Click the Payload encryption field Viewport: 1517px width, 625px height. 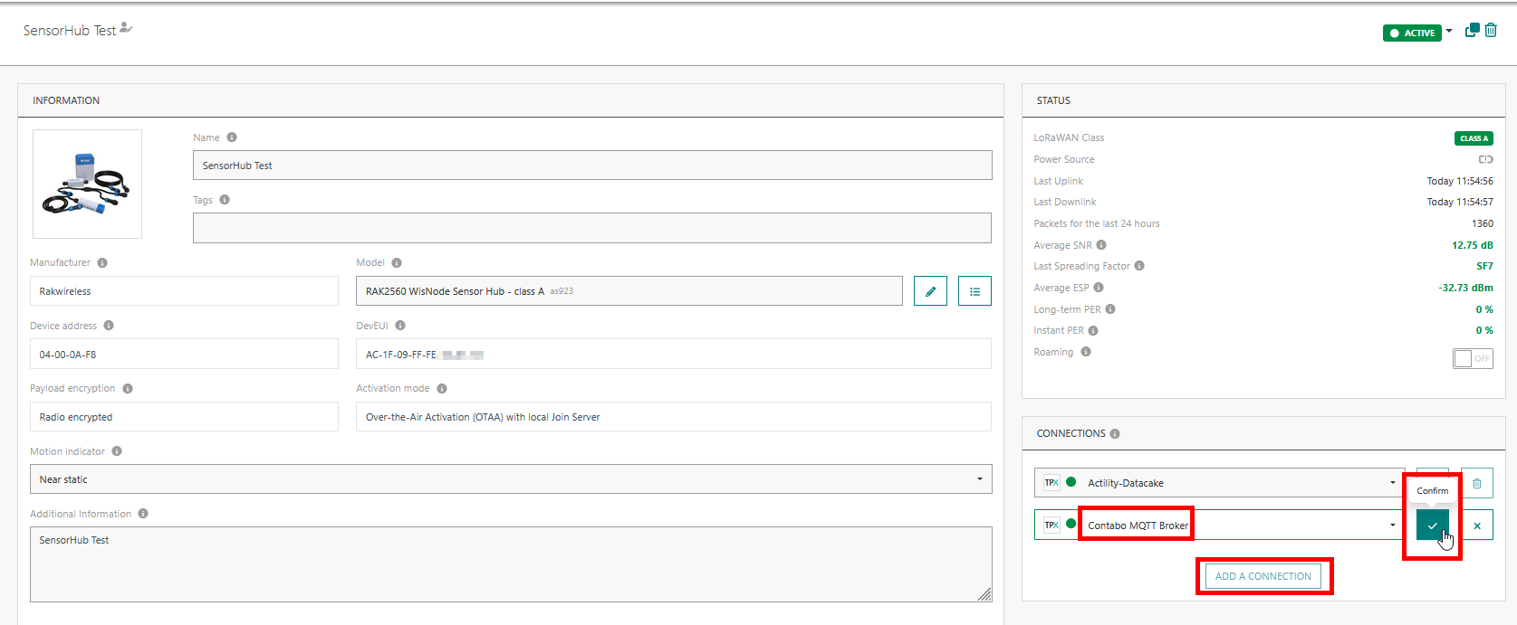pos(184,417)
